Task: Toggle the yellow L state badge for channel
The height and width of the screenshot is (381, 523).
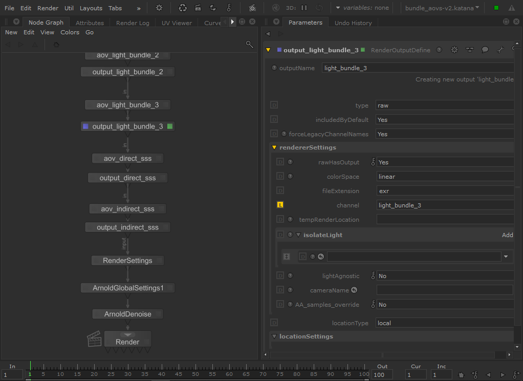Action: click(280, 205)
